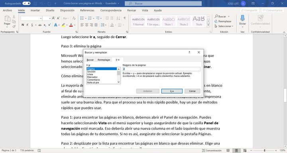The image size is (287, 153).
Task: Click Cerrar button in dialog
Action: [193, 91]
